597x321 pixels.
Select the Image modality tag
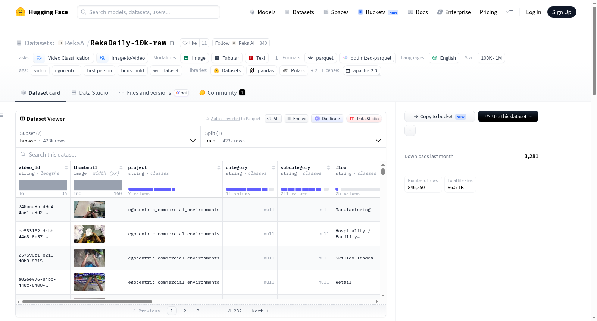tap(194, 58)
